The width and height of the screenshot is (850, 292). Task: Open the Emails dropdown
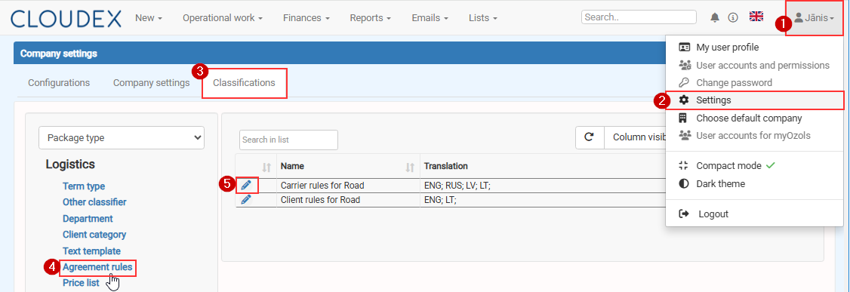(430, 18)
